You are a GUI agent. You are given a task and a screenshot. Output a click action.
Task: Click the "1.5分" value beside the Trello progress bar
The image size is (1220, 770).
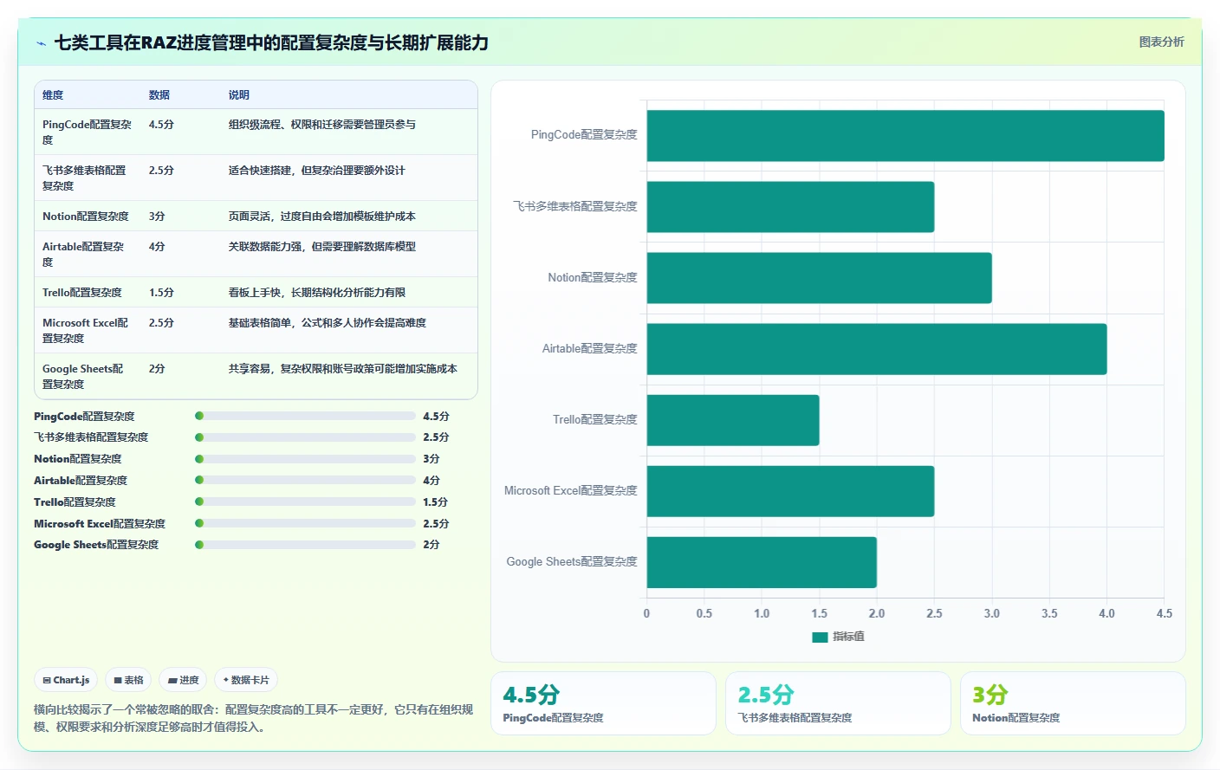[x=436, y=502]
